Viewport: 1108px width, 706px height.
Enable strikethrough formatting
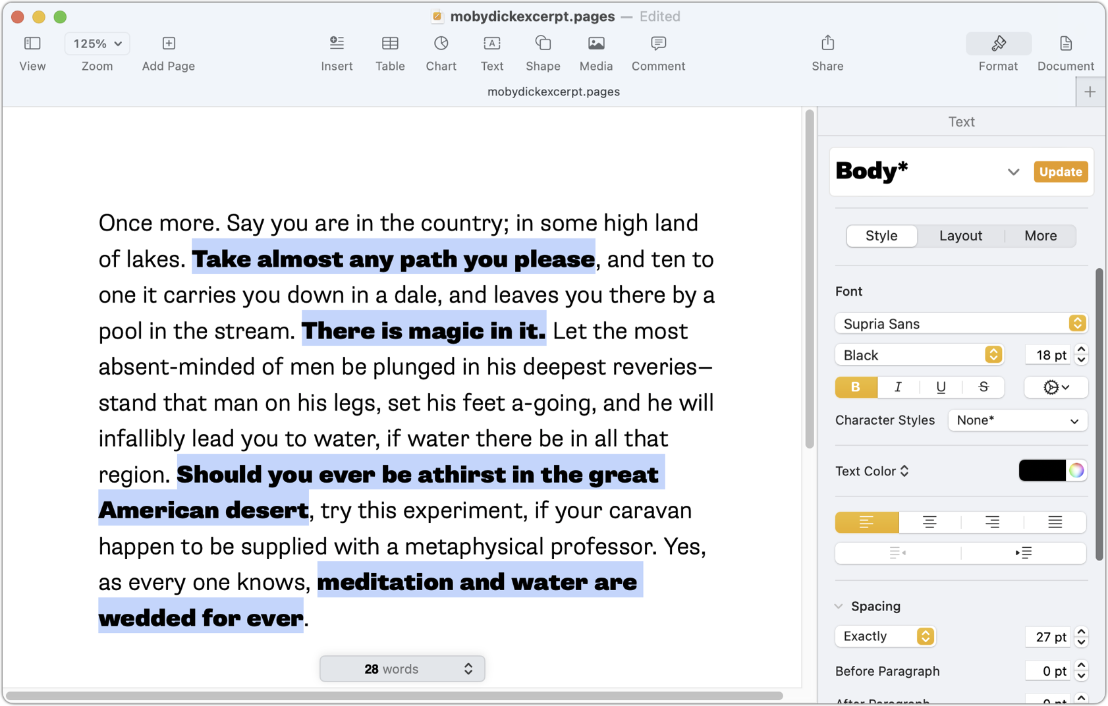click(x=983, y=387)
